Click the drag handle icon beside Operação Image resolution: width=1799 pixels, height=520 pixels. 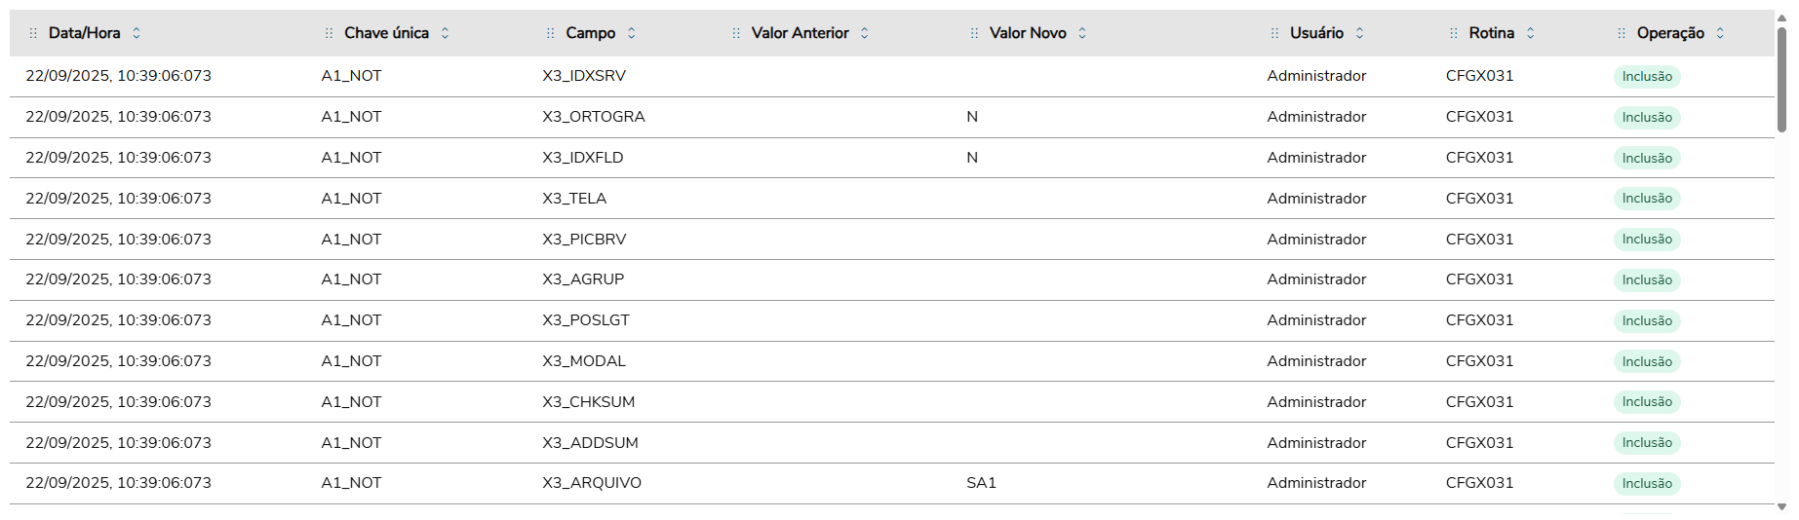[x=1622, y=33]
